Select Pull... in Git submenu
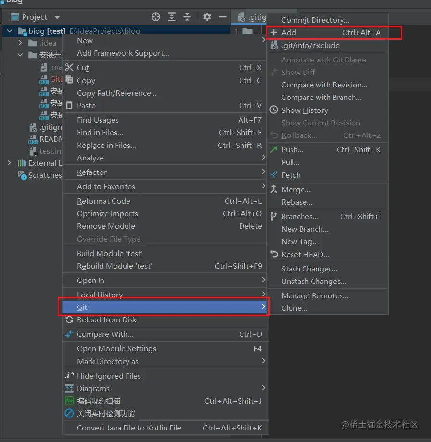Image resolution: width=431 pixels, height=442 pixels. (x=328, y=162)
